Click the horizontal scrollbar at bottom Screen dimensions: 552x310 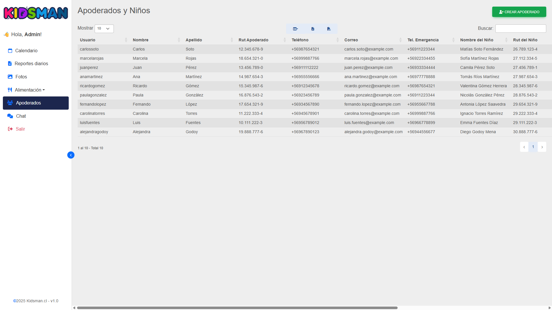(237, 308)
